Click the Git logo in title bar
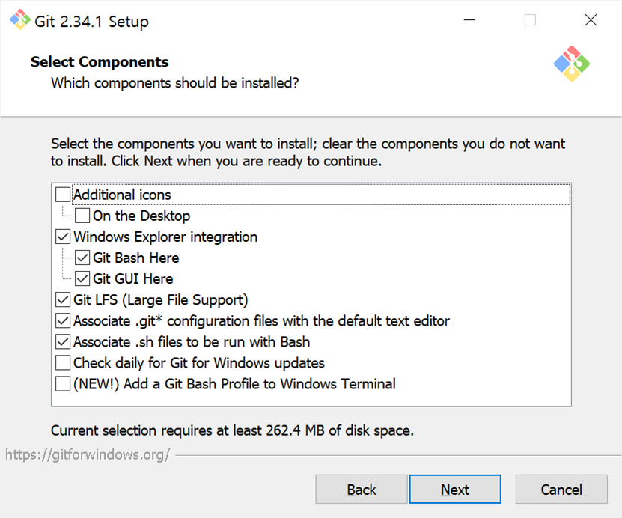 click(x=19, y=19)
